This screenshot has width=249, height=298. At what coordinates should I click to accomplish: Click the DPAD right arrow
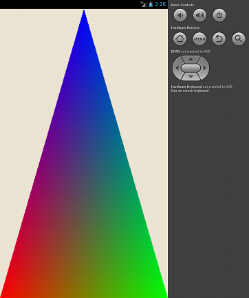pyautogui.click(x=205, y=68)
